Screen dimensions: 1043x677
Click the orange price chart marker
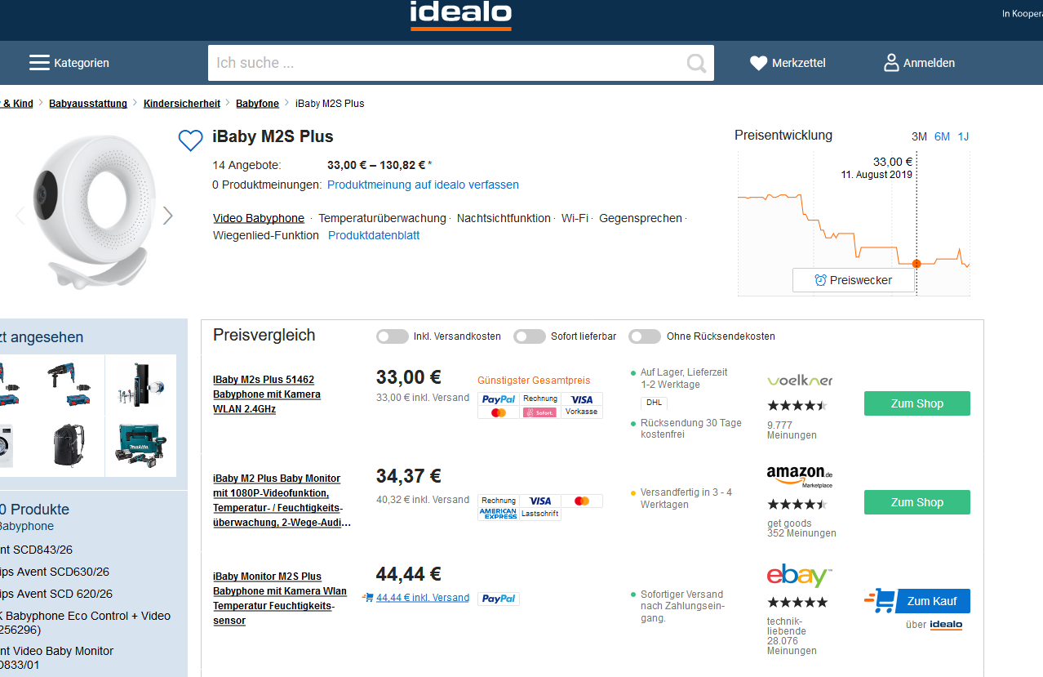click(917, 264)
